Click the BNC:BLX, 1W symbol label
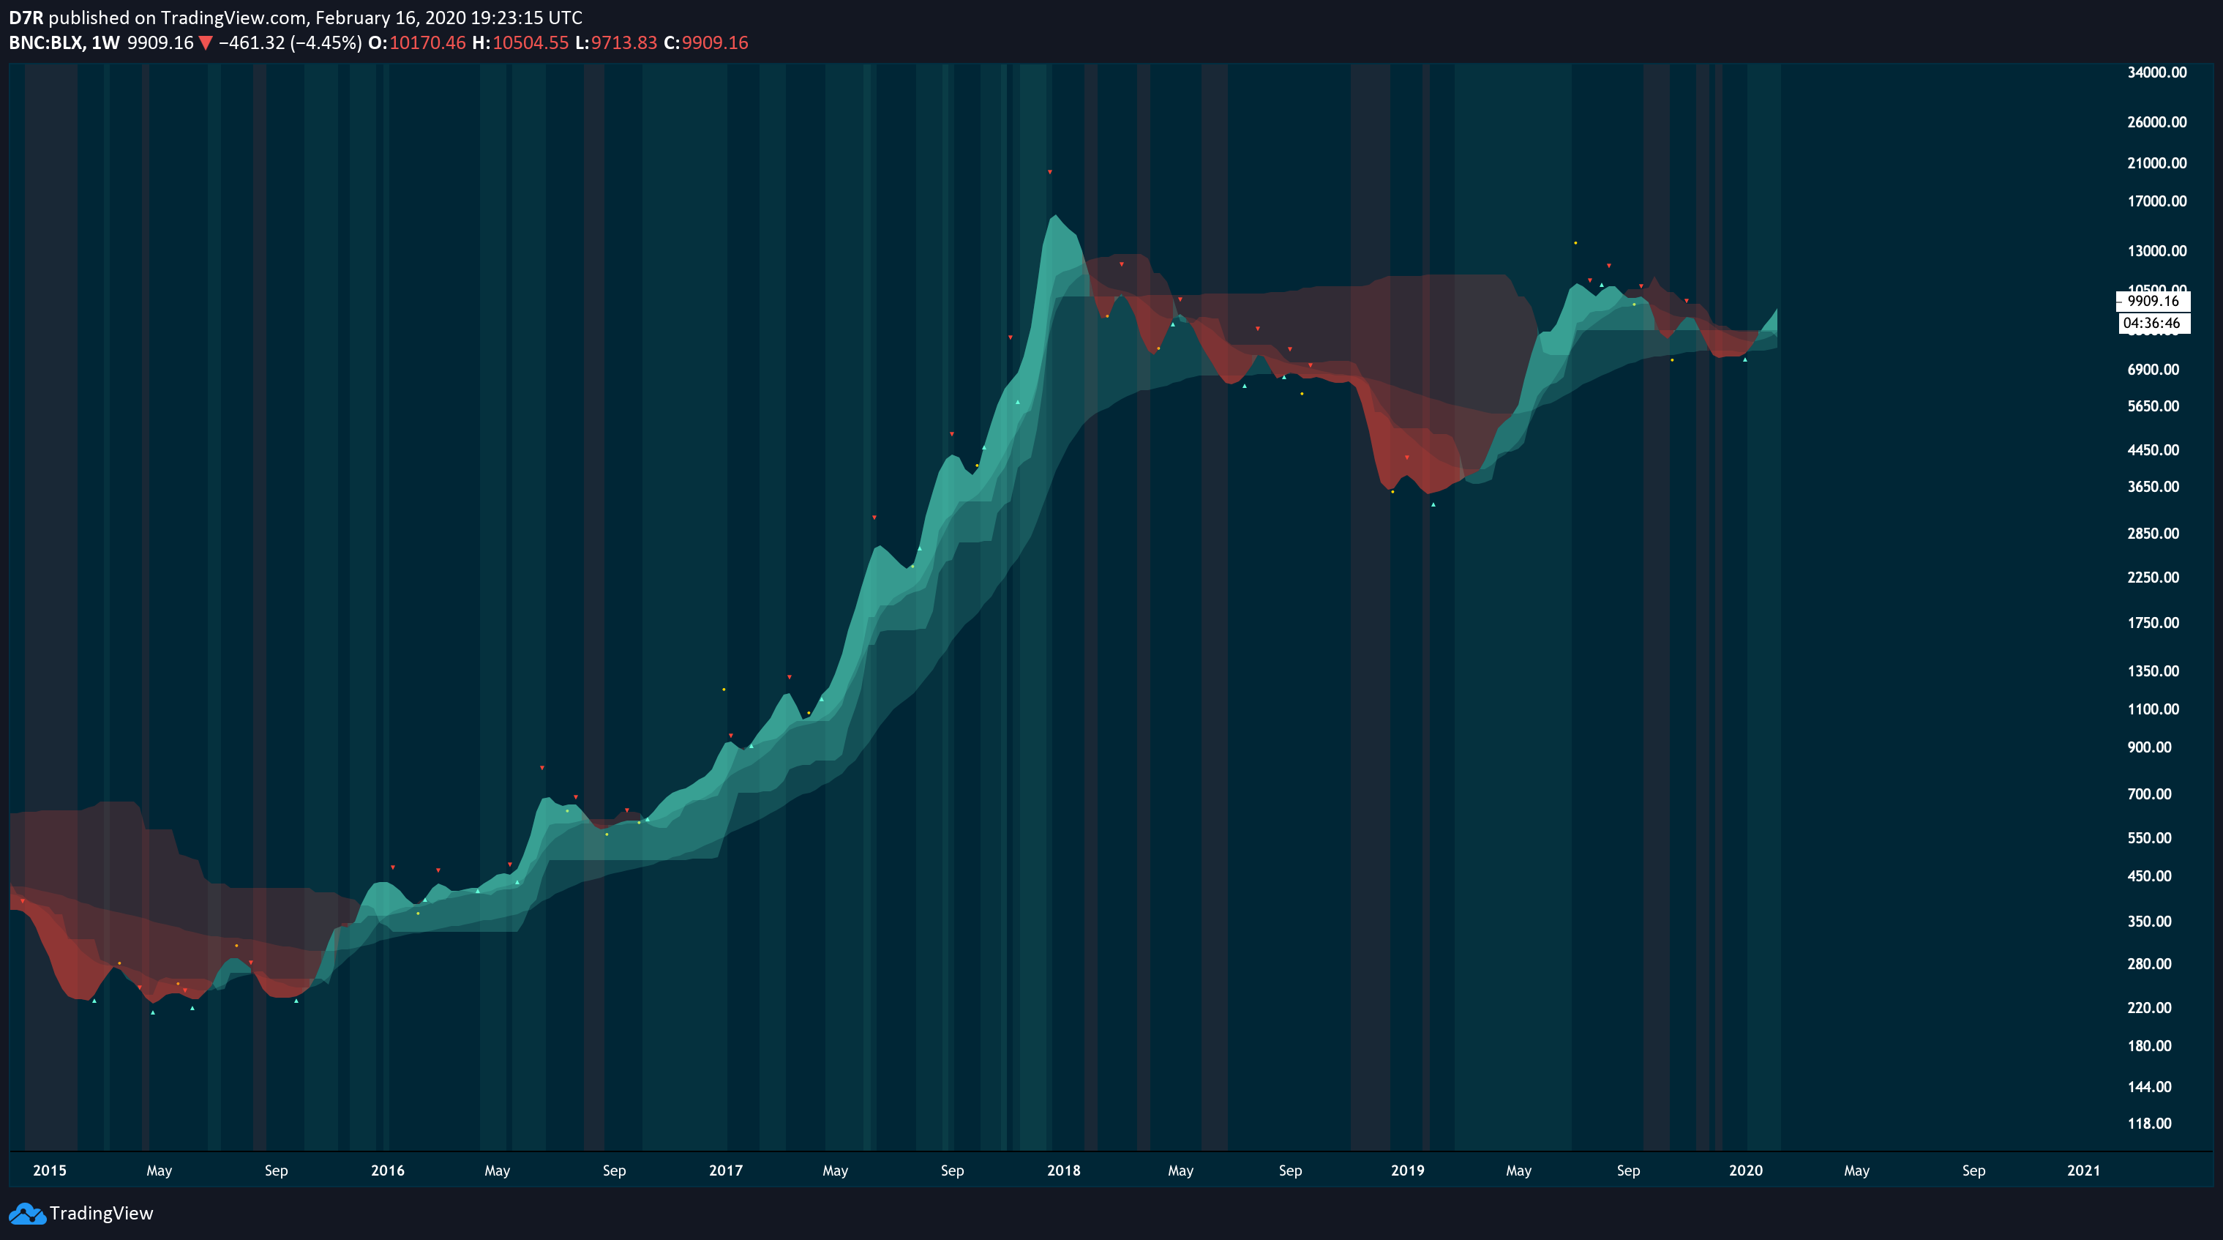The image size is (2223, 1240). point(64,43)
